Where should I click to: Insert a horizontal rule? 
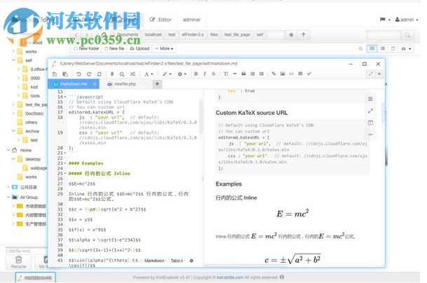[235, 74]
